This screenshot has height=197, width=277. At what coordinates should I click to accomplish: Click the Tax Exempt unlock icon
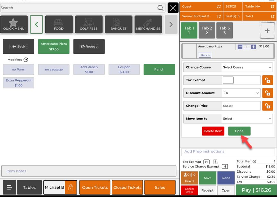267,80
